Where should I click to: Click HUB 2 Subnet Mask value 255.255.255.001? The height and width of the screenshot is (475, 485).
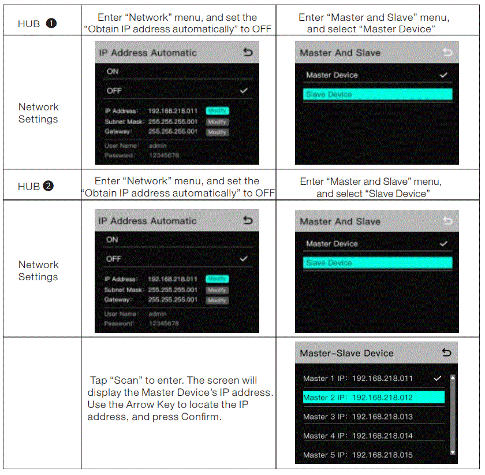pyautogui.click(x=172, y=290)
